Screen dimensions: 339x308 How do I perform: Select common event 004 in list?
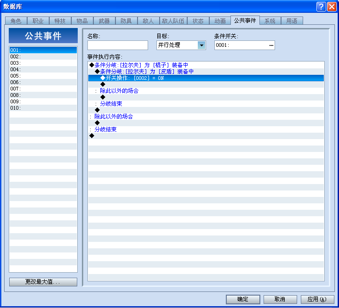[43, 69]
